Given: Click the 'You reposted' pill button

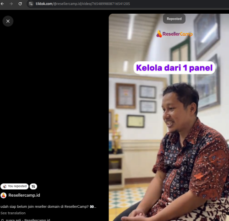Looking at the screenshot, I should coord(15,186).
